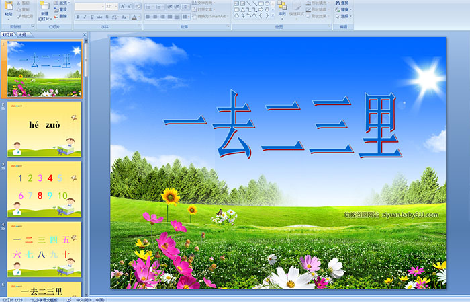
Task: Select the Left Brace shape
Action: coord(261,16)
